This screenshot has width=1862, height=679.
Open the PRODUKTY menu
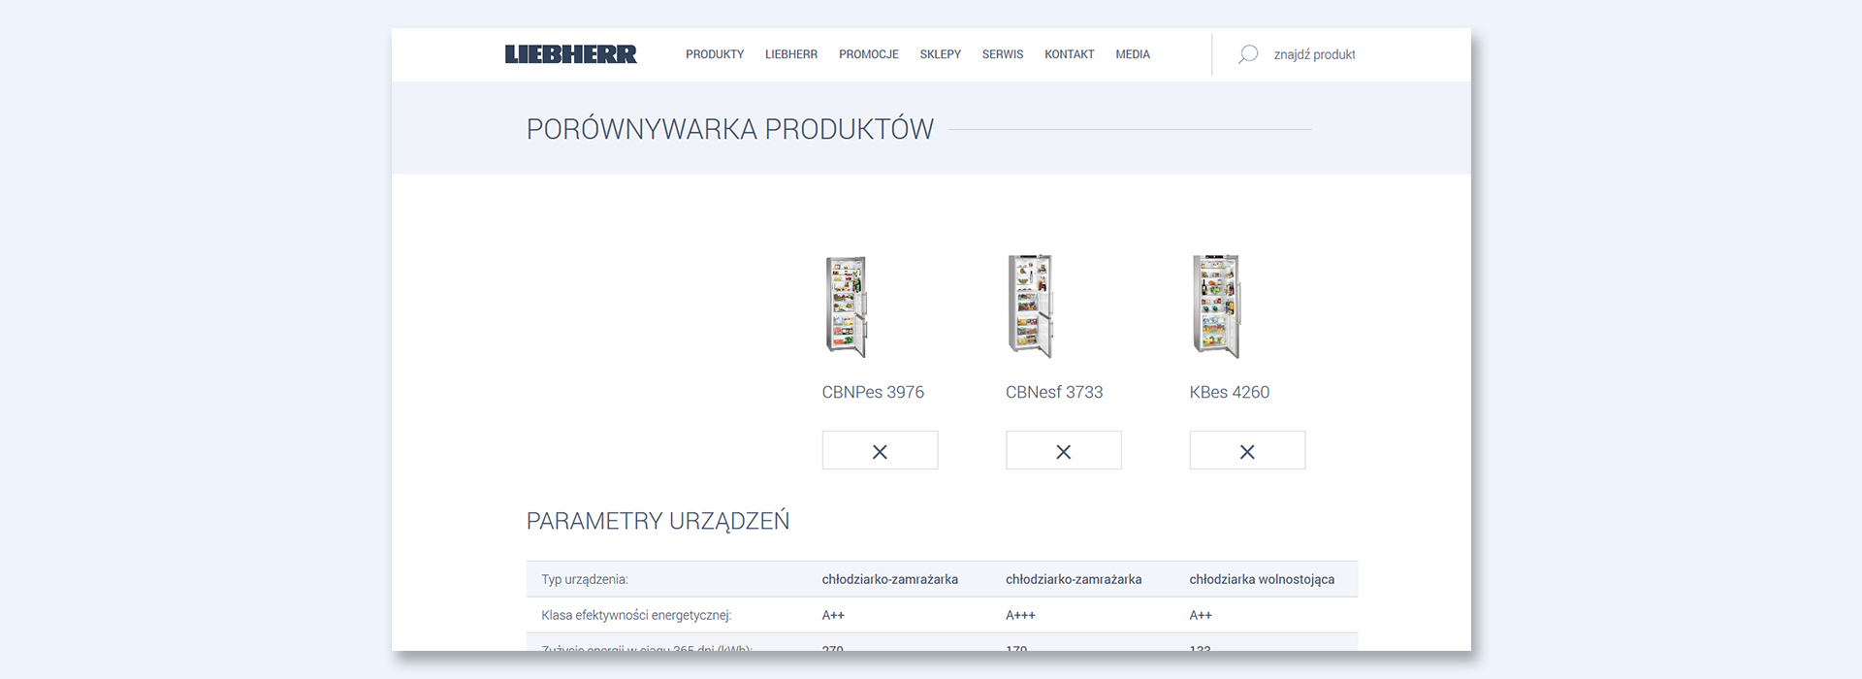pos(715,54)
